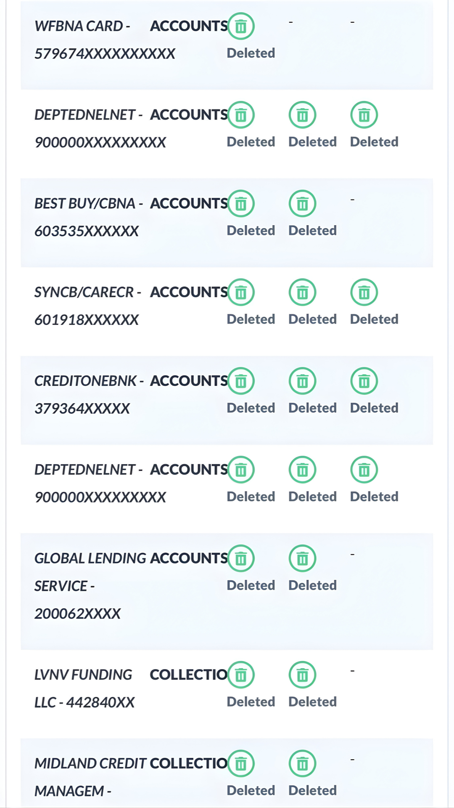Select second trash icon in LVNV FUNDING row
This screenshot has width=454, height=808.
pos(302,675)
